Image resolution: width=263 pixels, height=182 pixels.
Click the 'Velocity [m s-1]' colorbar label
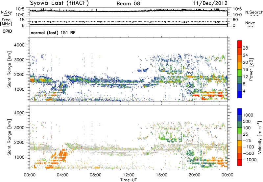coord(260,137)
